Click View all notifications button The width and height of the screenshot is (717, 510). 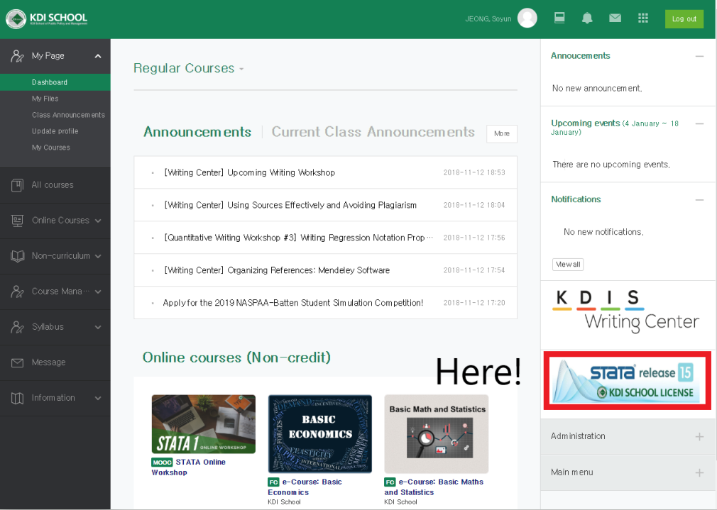click(x=568, y=265)
